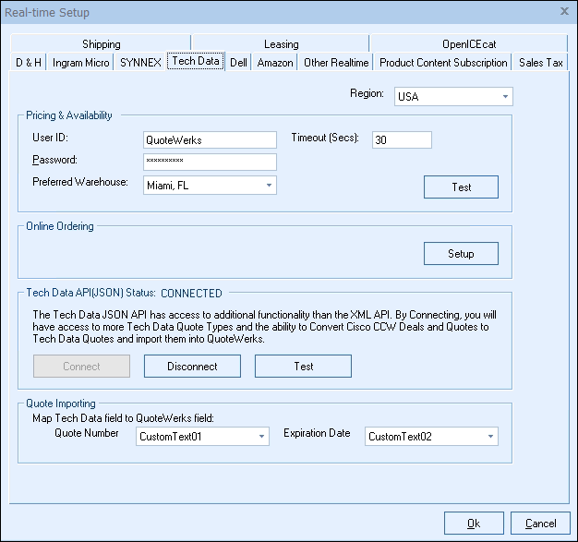Click the Cancel button
578x542 pixels.
[x=540, y=523]
